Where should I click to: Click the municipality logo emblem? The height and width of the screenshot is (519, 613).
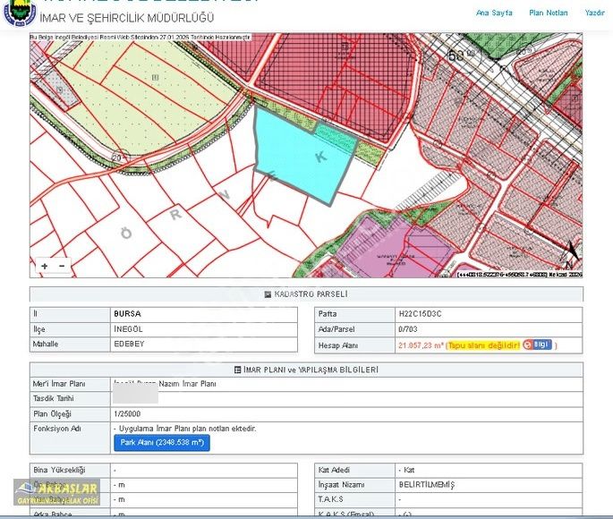19,13
